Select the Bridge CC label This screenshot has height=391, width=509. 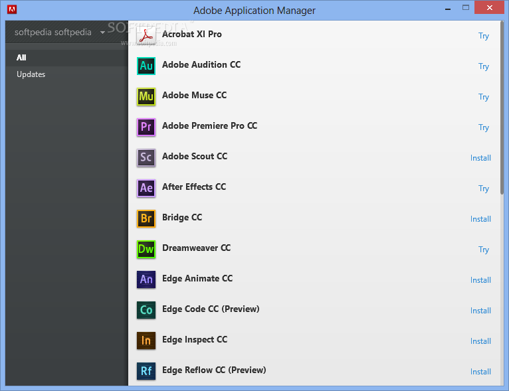(182, 217)
